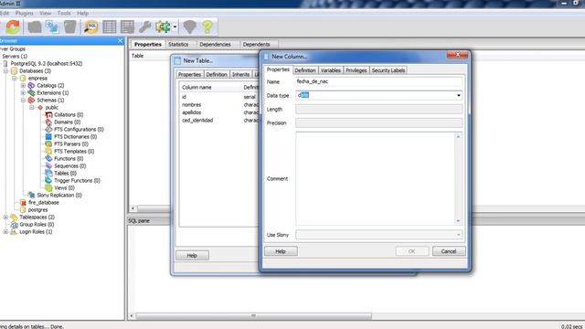Click Help in New Column dialog
The image size is (585, 329).
point(281,251)
